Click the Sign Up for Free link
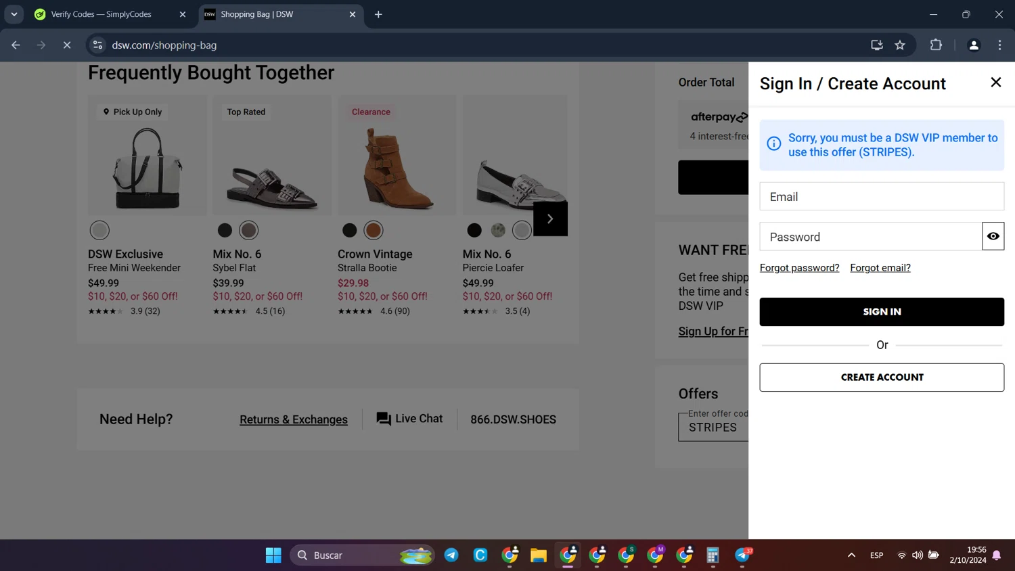This screenshot has width=1015, height=571. (x=713, y=331)
